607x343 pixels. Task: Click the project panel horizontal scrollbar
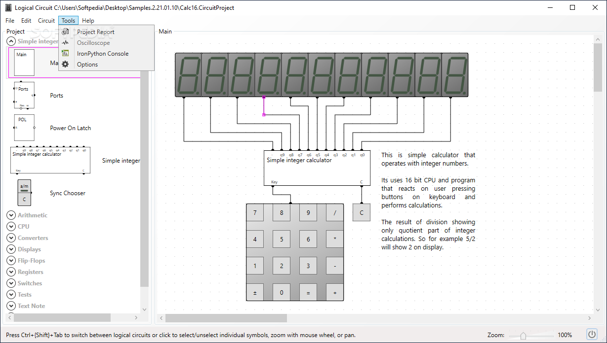pyautogui.click(x=62, y=318)
